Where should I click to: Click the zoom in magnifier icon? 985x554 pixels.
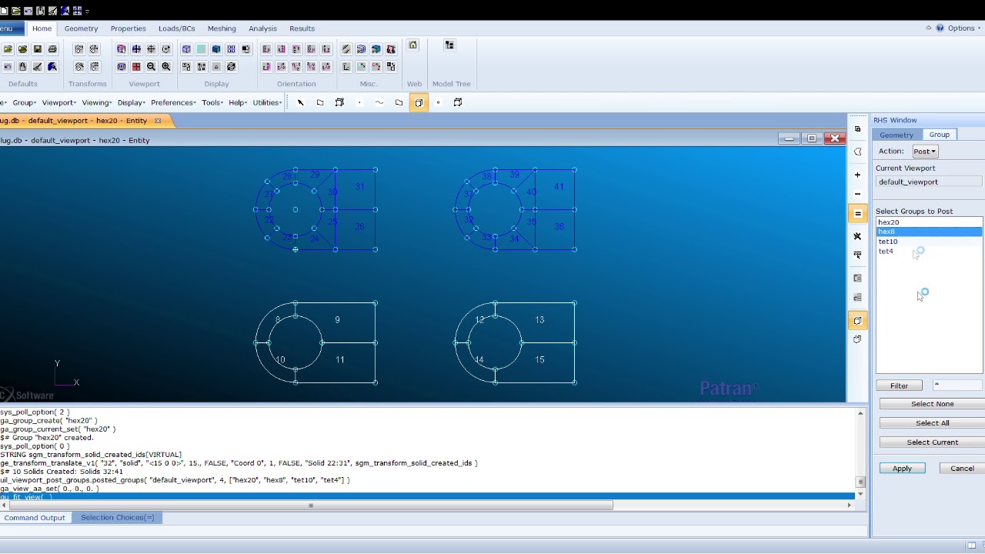click(166, 67)
